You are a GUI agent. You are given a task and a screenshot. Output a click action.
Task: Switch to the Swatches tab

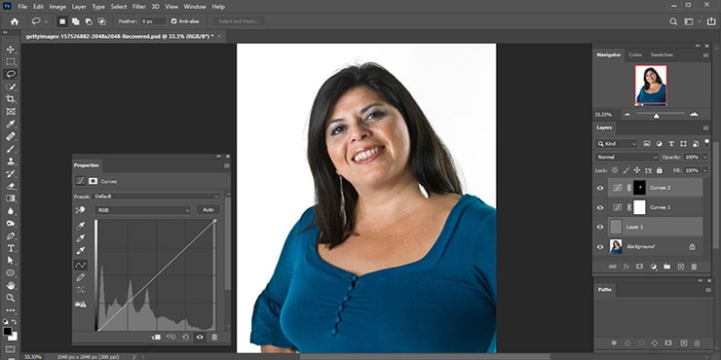662,54
